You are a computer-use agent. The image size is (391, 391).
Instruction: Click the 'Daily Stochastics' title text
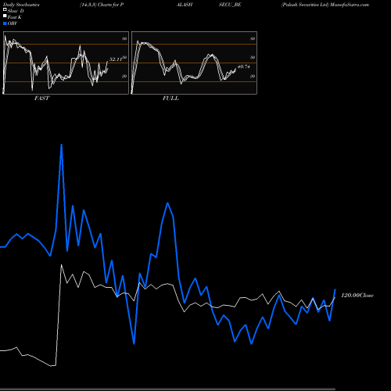21,5
